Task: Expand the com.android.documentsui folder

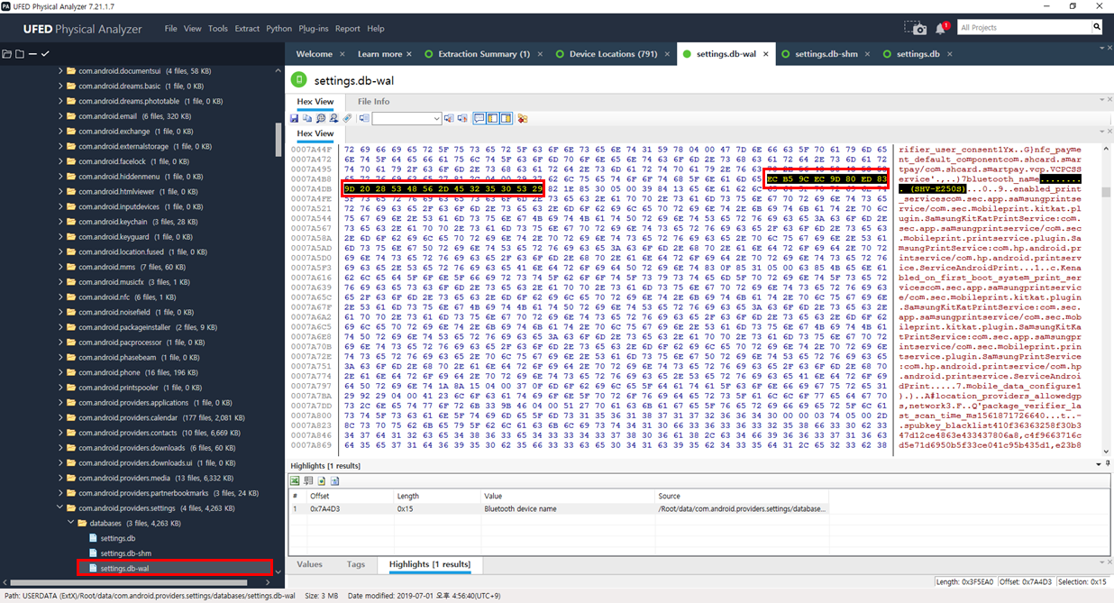Action: point(60,70)
